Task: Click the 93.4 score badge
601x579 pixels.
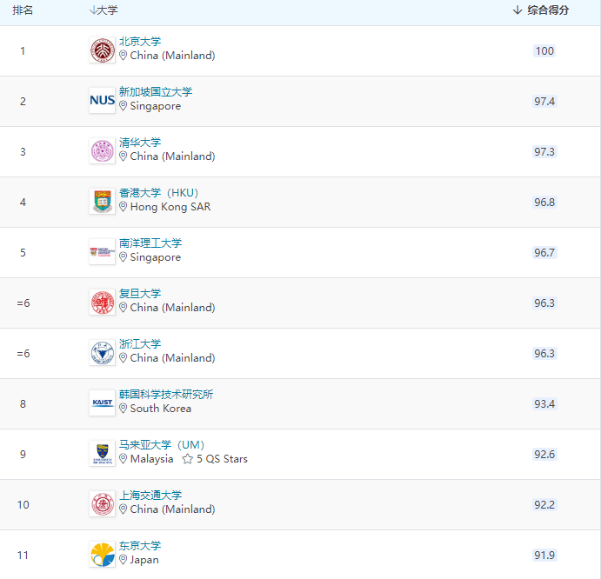Action: 544,404
